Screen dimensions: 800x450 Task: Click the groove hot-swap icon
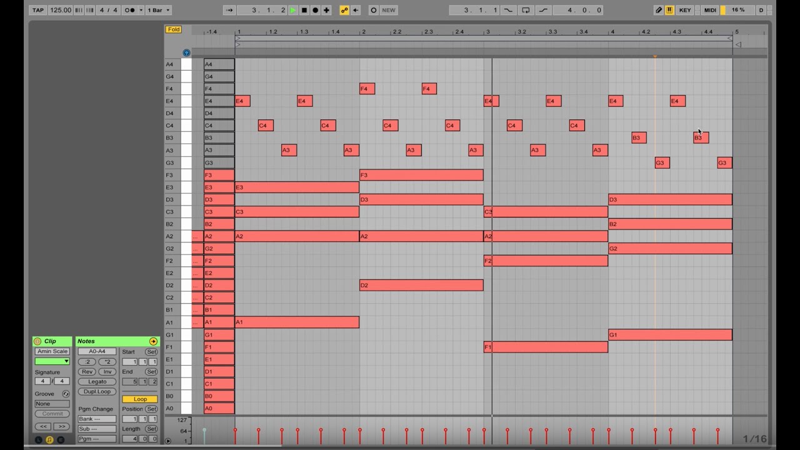[66, 394]
